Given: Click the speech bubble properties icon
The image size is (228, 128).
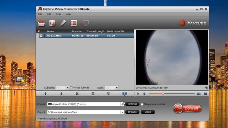Looking at the screenshot, I should tap(109, 94).
